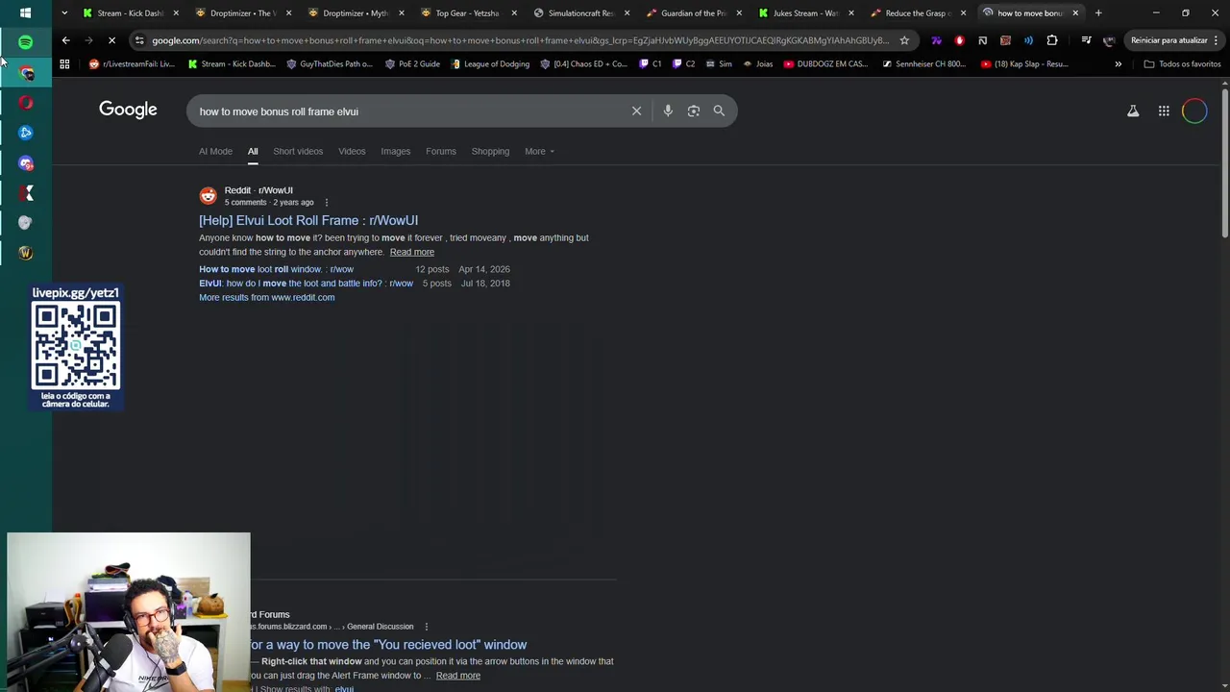Viewport: 1230px width, 692px height.
Task: Click Reiniciar para atualizar button
Action: click(x=1168, y=40)
